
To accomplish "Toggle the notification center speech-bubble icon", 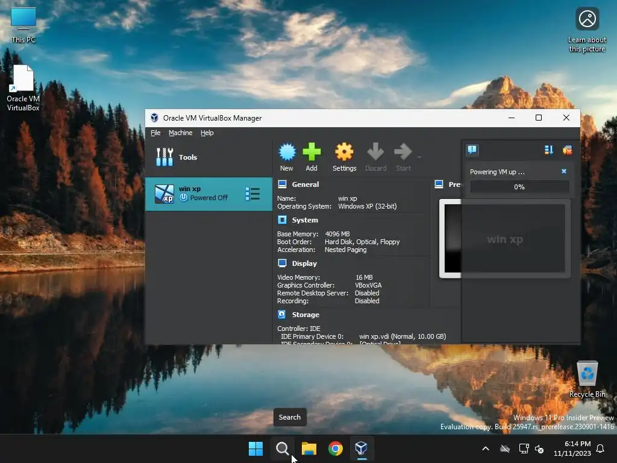I will tap(472, 150).
